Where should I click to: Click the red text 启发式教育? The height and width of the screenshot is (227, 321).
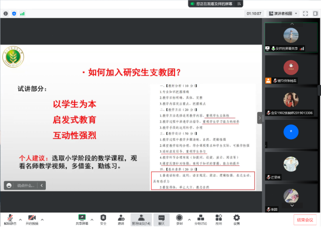pos(75,120)
